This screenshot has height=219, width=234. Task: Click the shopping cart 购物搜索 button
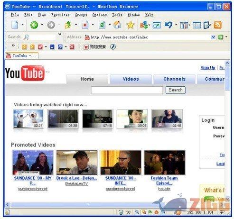[x=94, y=47]
